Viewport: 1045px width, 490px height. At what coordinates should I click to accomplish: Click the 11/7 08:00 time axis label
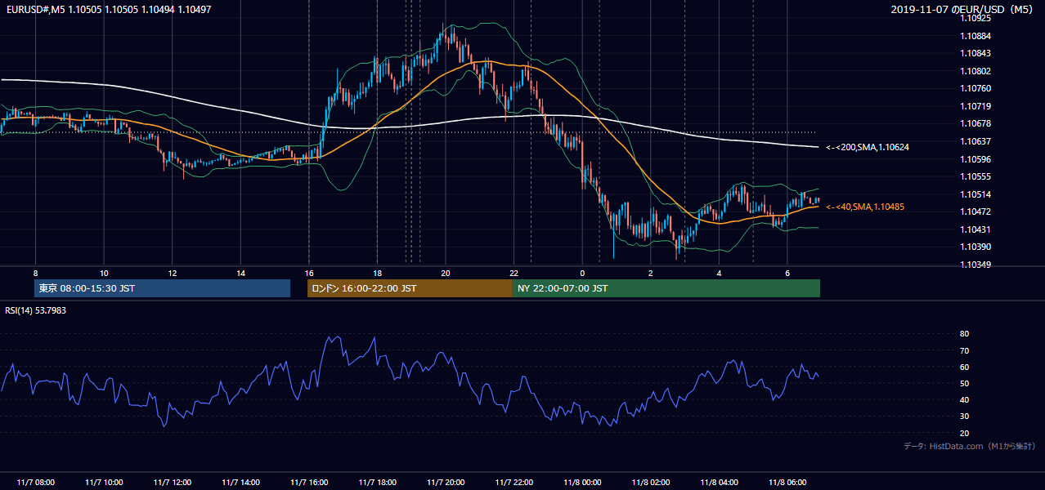pyautogui.click(x=35, y=482)
